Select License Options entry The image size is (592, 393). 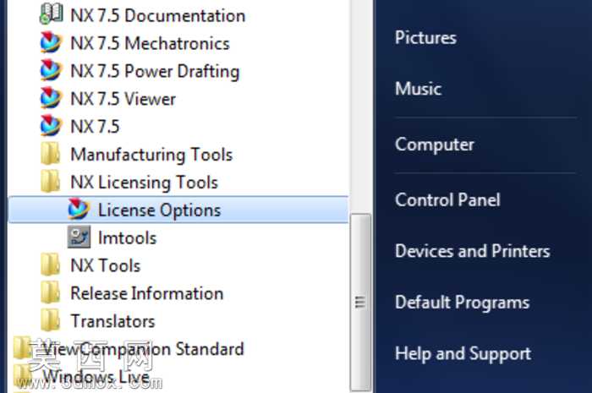coord(178,210)
